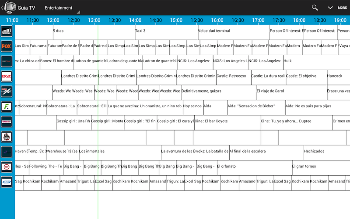Select the 14:30 time marker

coord(156,20)
